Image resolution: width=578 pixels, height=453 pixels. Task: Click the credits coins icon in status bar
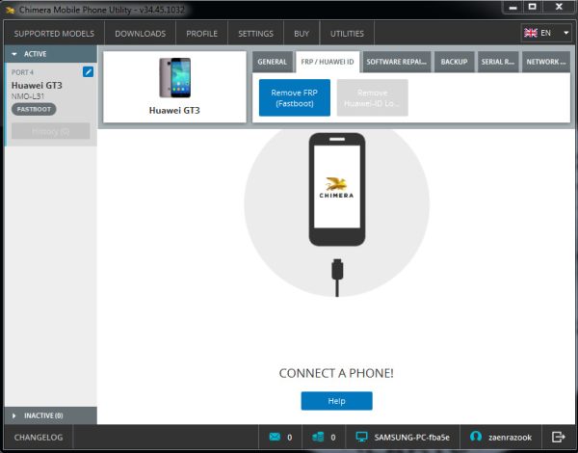coord(318,438)
